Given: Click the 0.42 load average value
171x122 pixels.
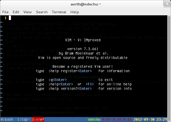Looking at the screenshot, I should tap(127, 119).
